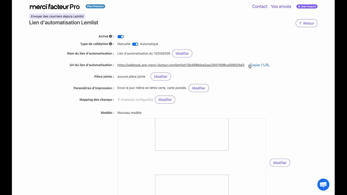This screenshot has width=347, height=195.
Task: Click the upper page of the model preview
Action: [192, 134]
